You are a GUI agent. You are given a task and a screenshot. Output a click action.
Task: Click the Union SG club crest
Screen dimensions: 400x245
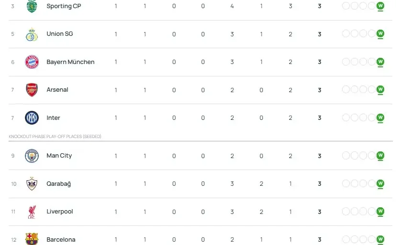click(x=32, y=34)
